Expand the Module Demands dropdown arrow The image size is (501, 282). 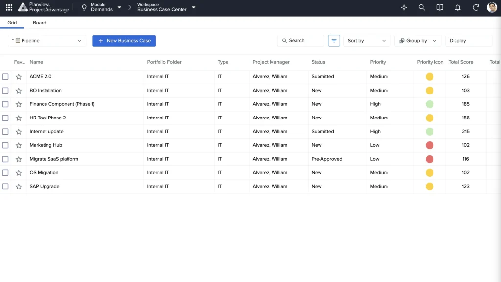pyautogui.click(x=119, y=7)
